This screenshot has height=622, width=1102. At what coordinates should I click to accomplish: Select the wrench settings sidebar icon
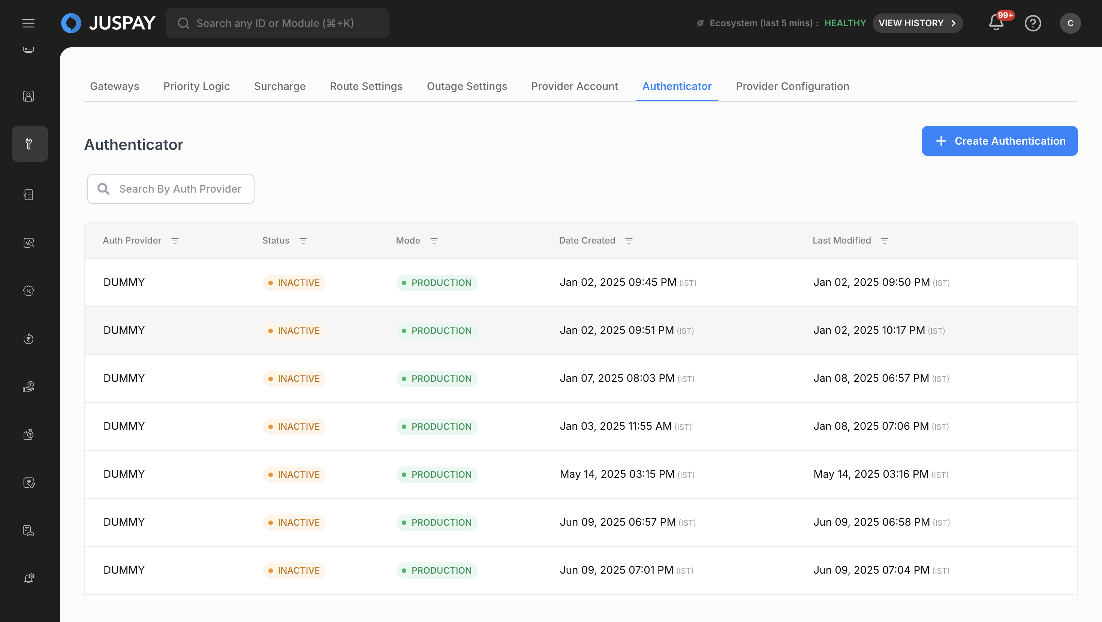click(29, 144)
